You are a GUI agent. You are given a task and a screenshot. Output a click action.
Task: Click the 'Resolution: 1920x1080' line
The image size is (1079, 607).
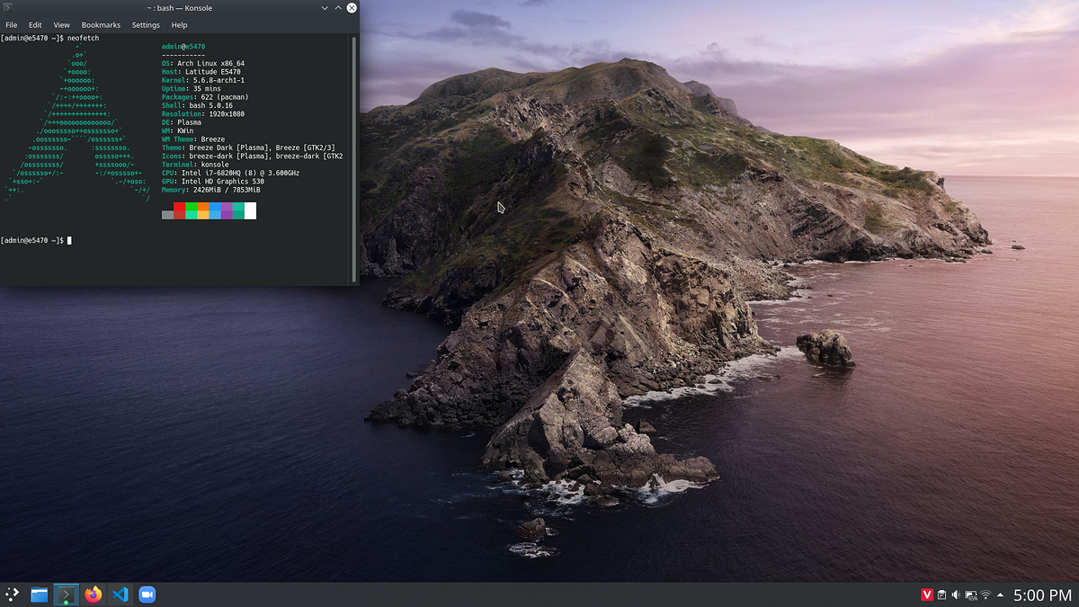coord(203,114)
